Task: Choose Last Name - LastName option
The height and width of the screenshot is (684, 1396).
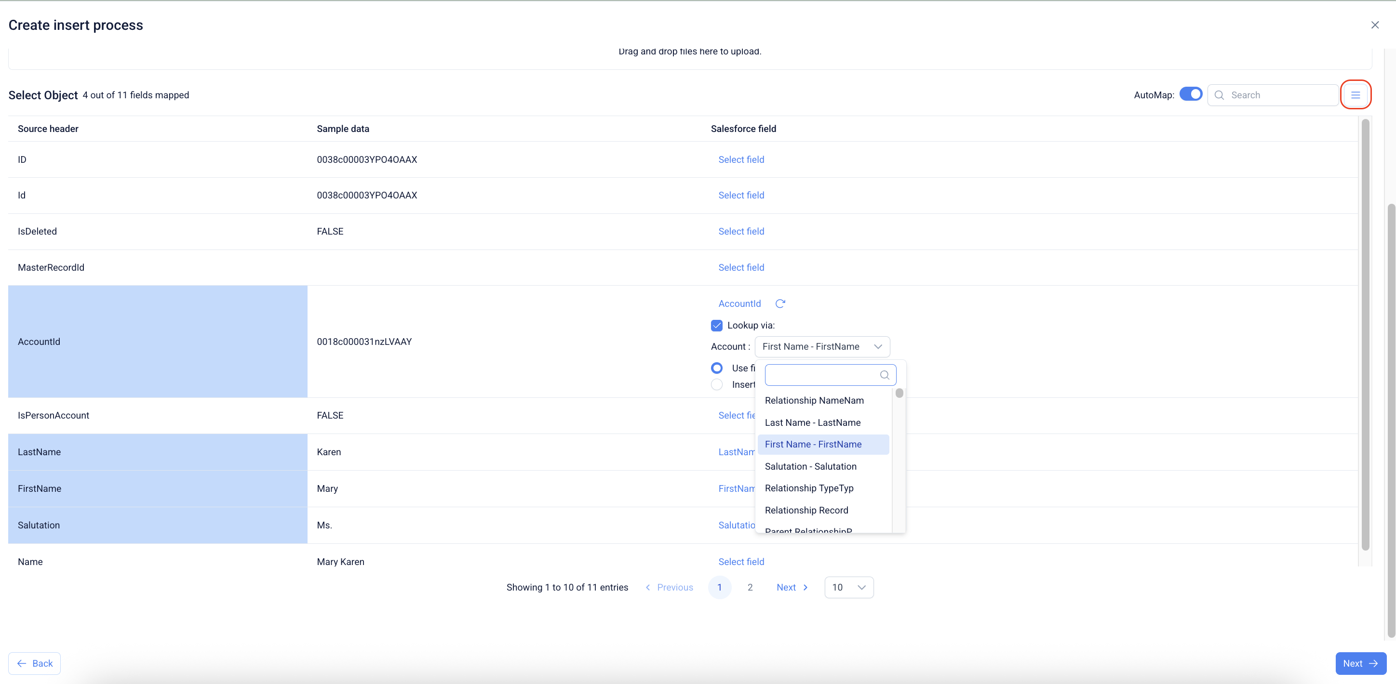Action: click(x=812, y=422)
